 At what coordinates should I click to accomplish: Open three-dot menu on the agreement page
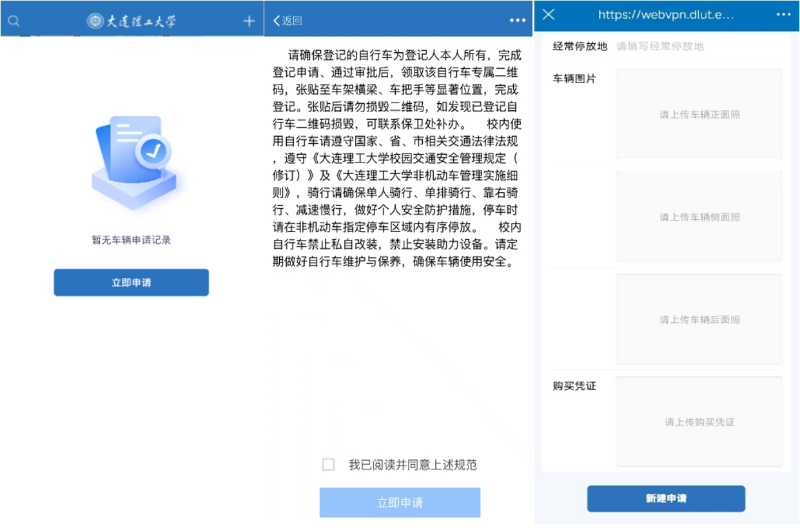coord(518,21)
